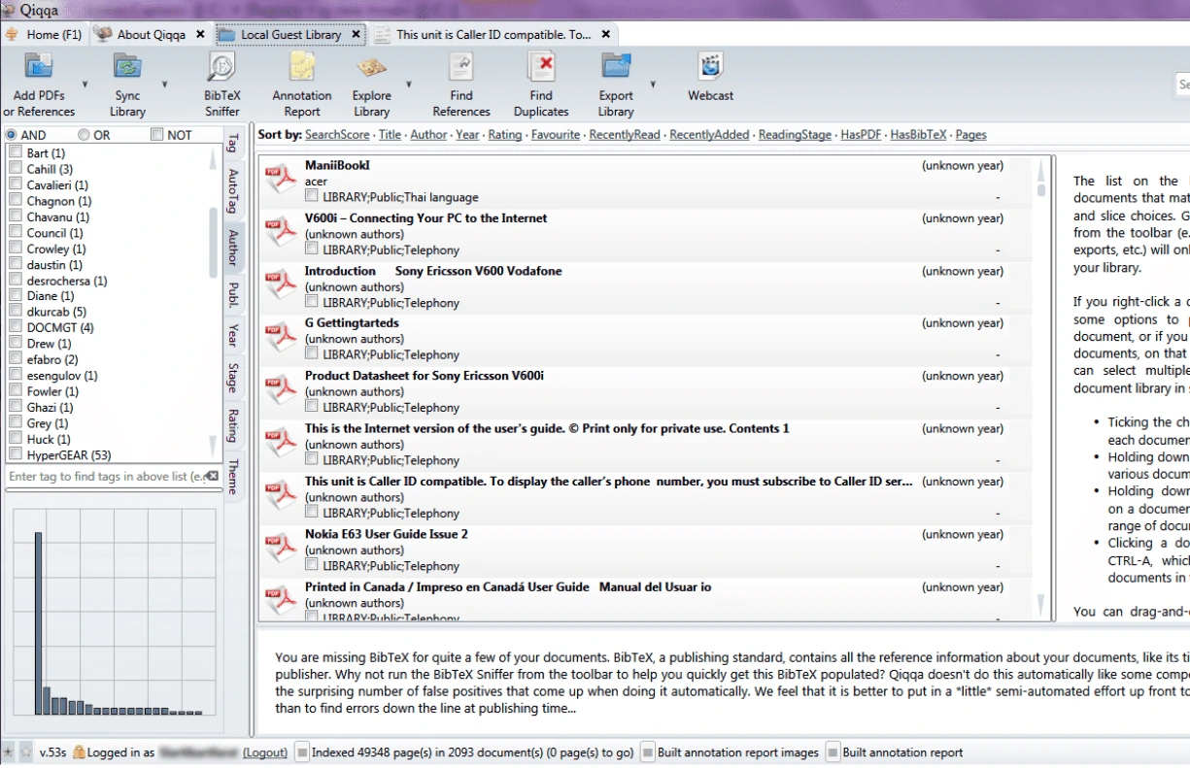Click the document list vertical scrollbar
The height and width of the screenshot is (768, 1190).
(1041, 388)
